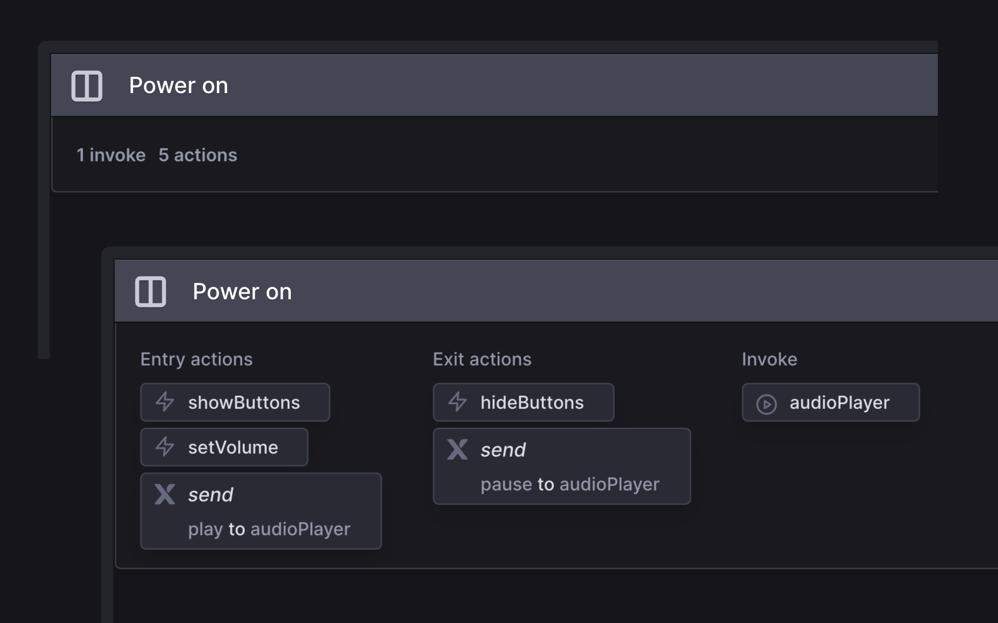Viewport: 998px width, 623px height.
Task: Click the Invoke section header
Action: pos(769,359)
